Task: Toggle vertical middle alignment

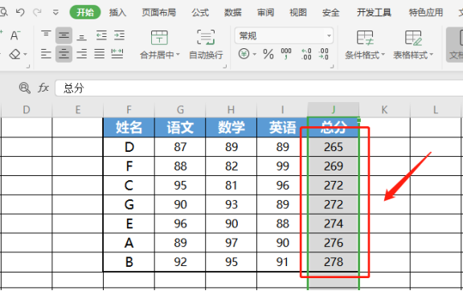Action: pos(64,35)
